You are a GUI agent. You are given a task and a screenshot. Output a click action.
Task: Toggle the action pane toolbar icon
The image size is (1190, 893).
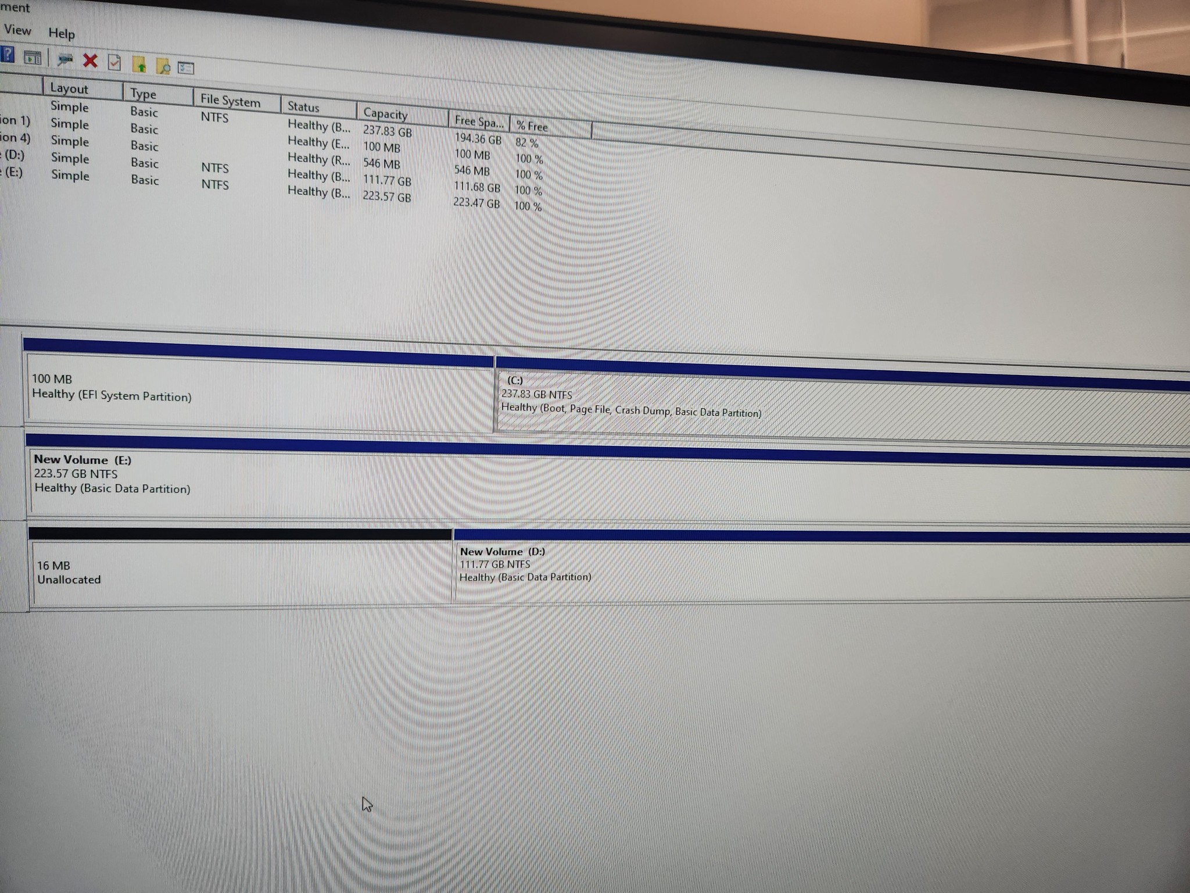click(x=33, y=58)
